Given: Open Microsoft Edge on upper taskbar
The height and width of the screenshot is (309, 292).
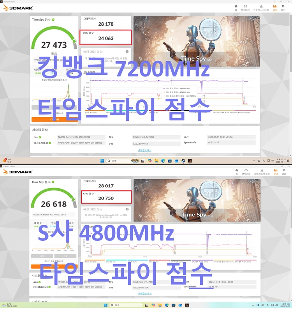Looking at the screenshot, I should point(163,161).
